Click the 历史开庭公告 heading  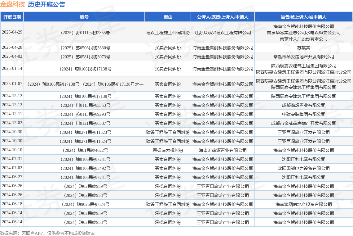click(46, 5)
